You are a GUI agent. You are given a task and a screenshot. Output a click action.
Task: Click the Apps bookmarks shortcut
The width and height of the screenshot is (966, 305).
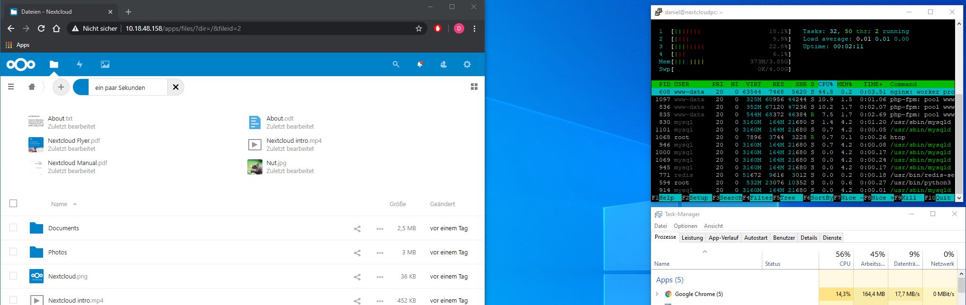point(18,45)
